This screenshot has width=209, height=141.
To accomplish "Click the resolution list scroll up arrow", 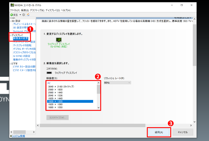I will click(x=99, y=83).
